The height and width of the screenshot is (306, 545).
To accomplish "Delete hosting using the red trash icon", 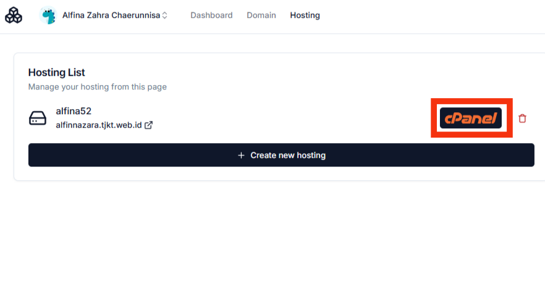I will [522, 118].
